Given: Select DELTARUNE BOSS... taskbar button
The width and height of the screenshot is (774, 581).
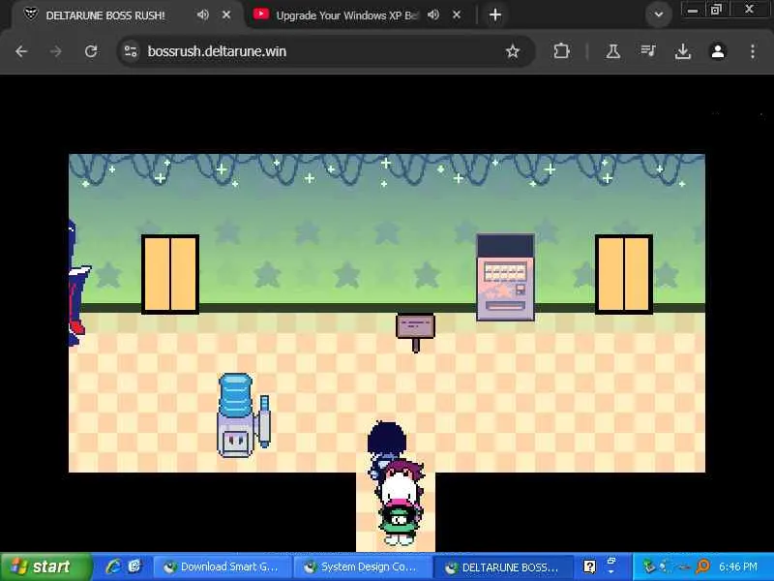Looking at the screenshot, I should coord(503,567).
